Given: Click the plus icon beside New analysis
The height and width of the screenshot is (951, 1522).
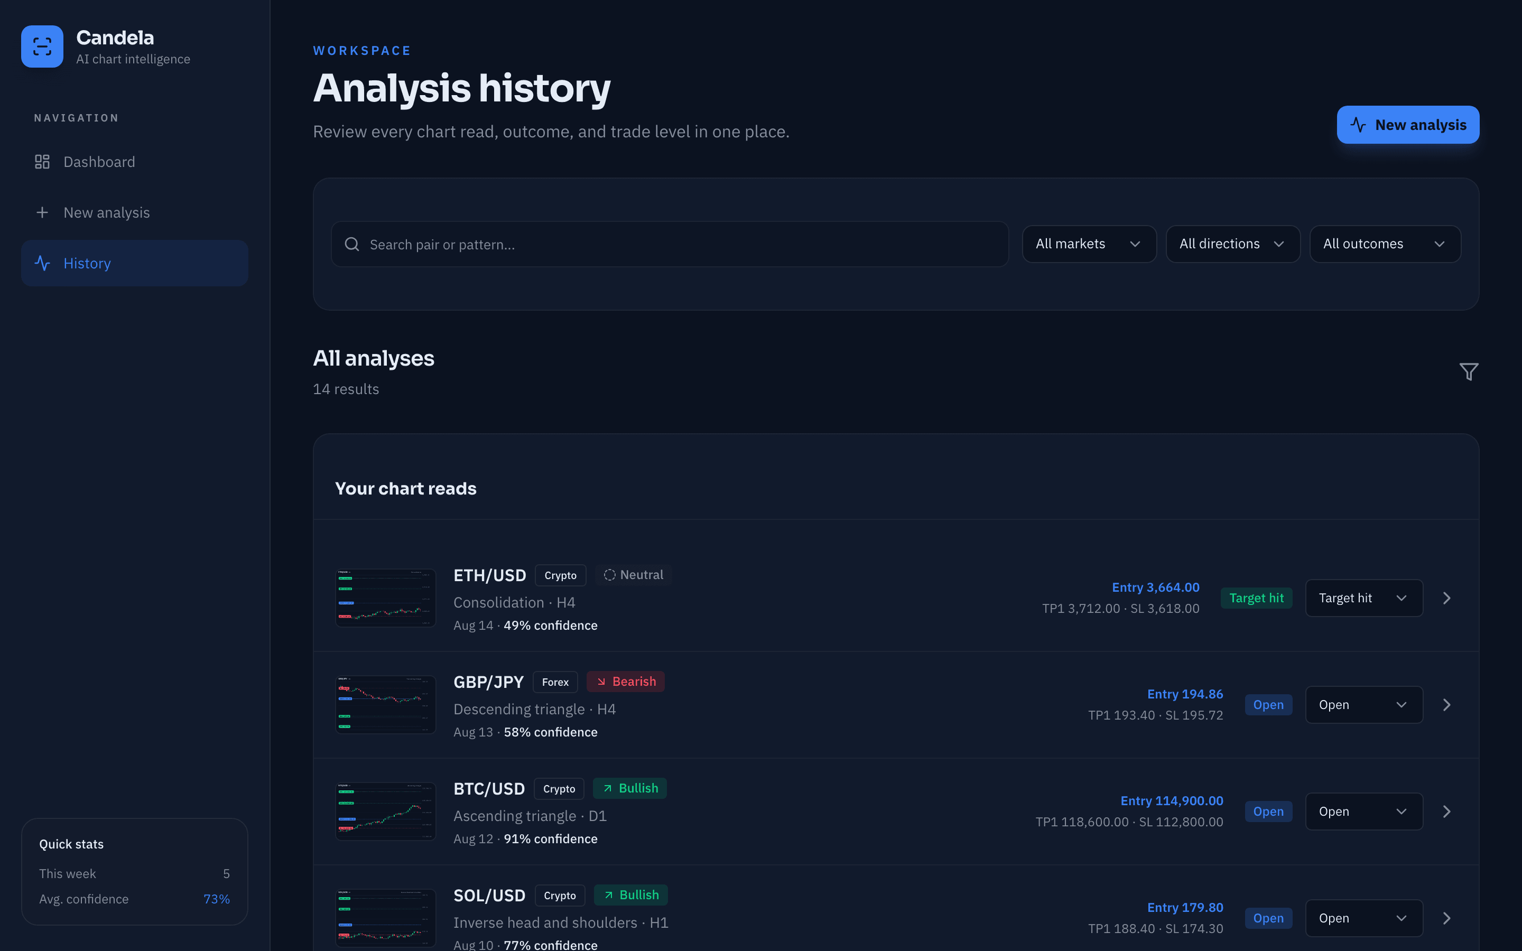Looking at the screenshot, I should 42,212.
